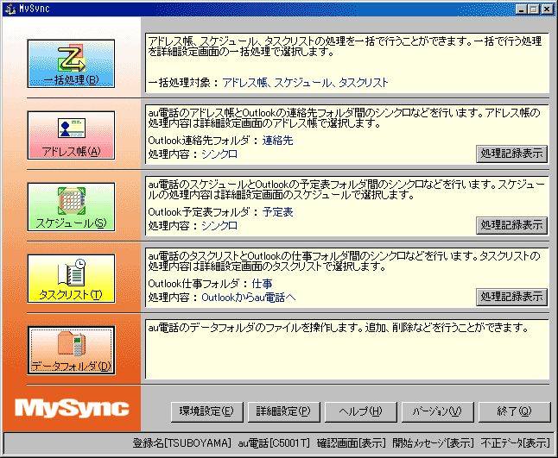Toggle 確認画面[表示] in the status bar
The height and width of the screenshot is (458, 558).
[351, 442]
